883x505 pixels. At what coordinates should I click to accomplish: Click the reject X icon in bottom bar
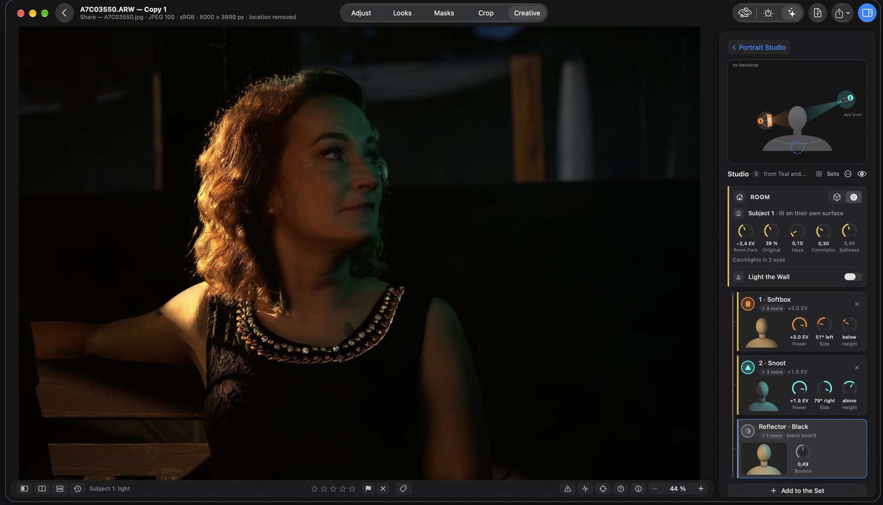click(383, 489)
